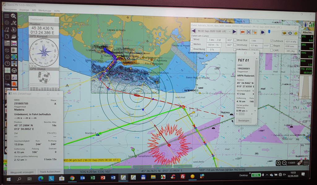Click the green Earth globe plugin icon

pos(14,57)
